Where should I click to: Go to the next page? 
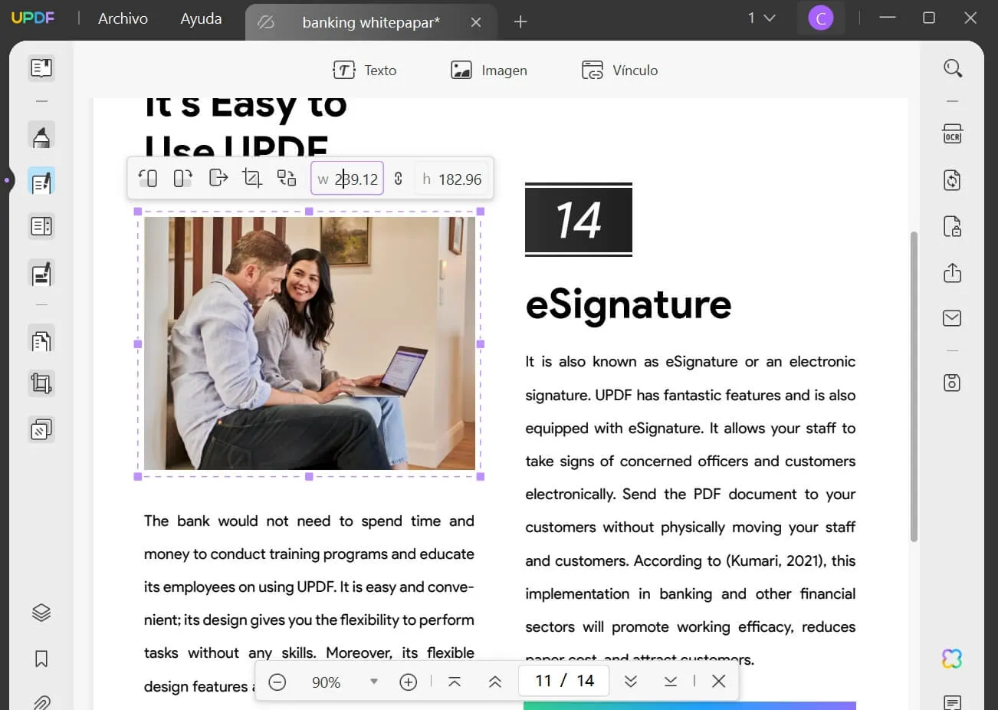coord(631,682)
